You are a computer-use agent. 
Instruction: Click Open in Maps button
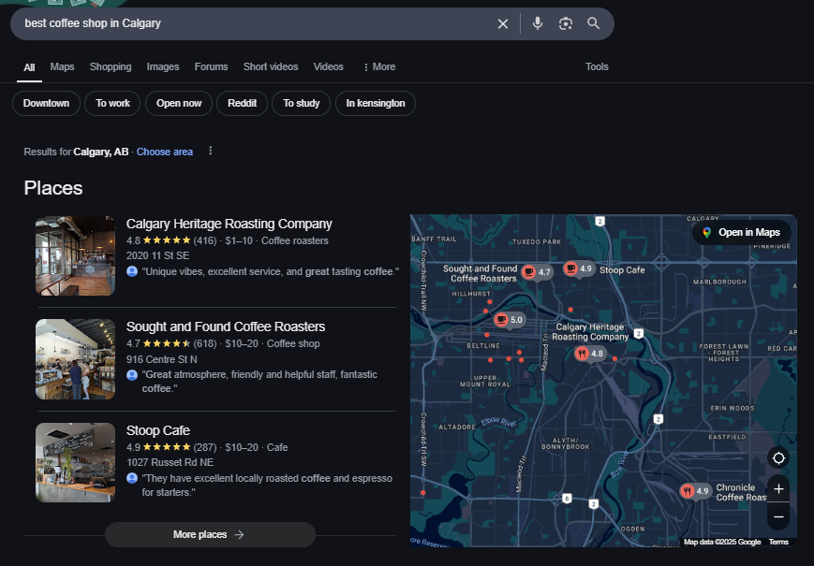[x=741, y=232]
